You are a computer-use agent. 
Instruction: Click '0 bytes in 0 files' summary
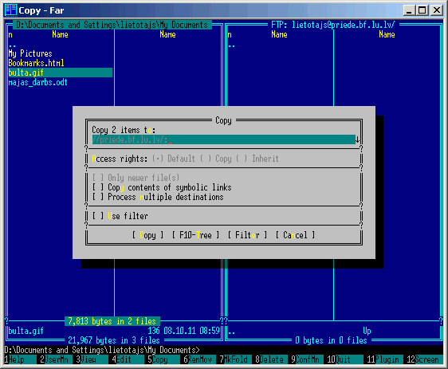[331, 340]
